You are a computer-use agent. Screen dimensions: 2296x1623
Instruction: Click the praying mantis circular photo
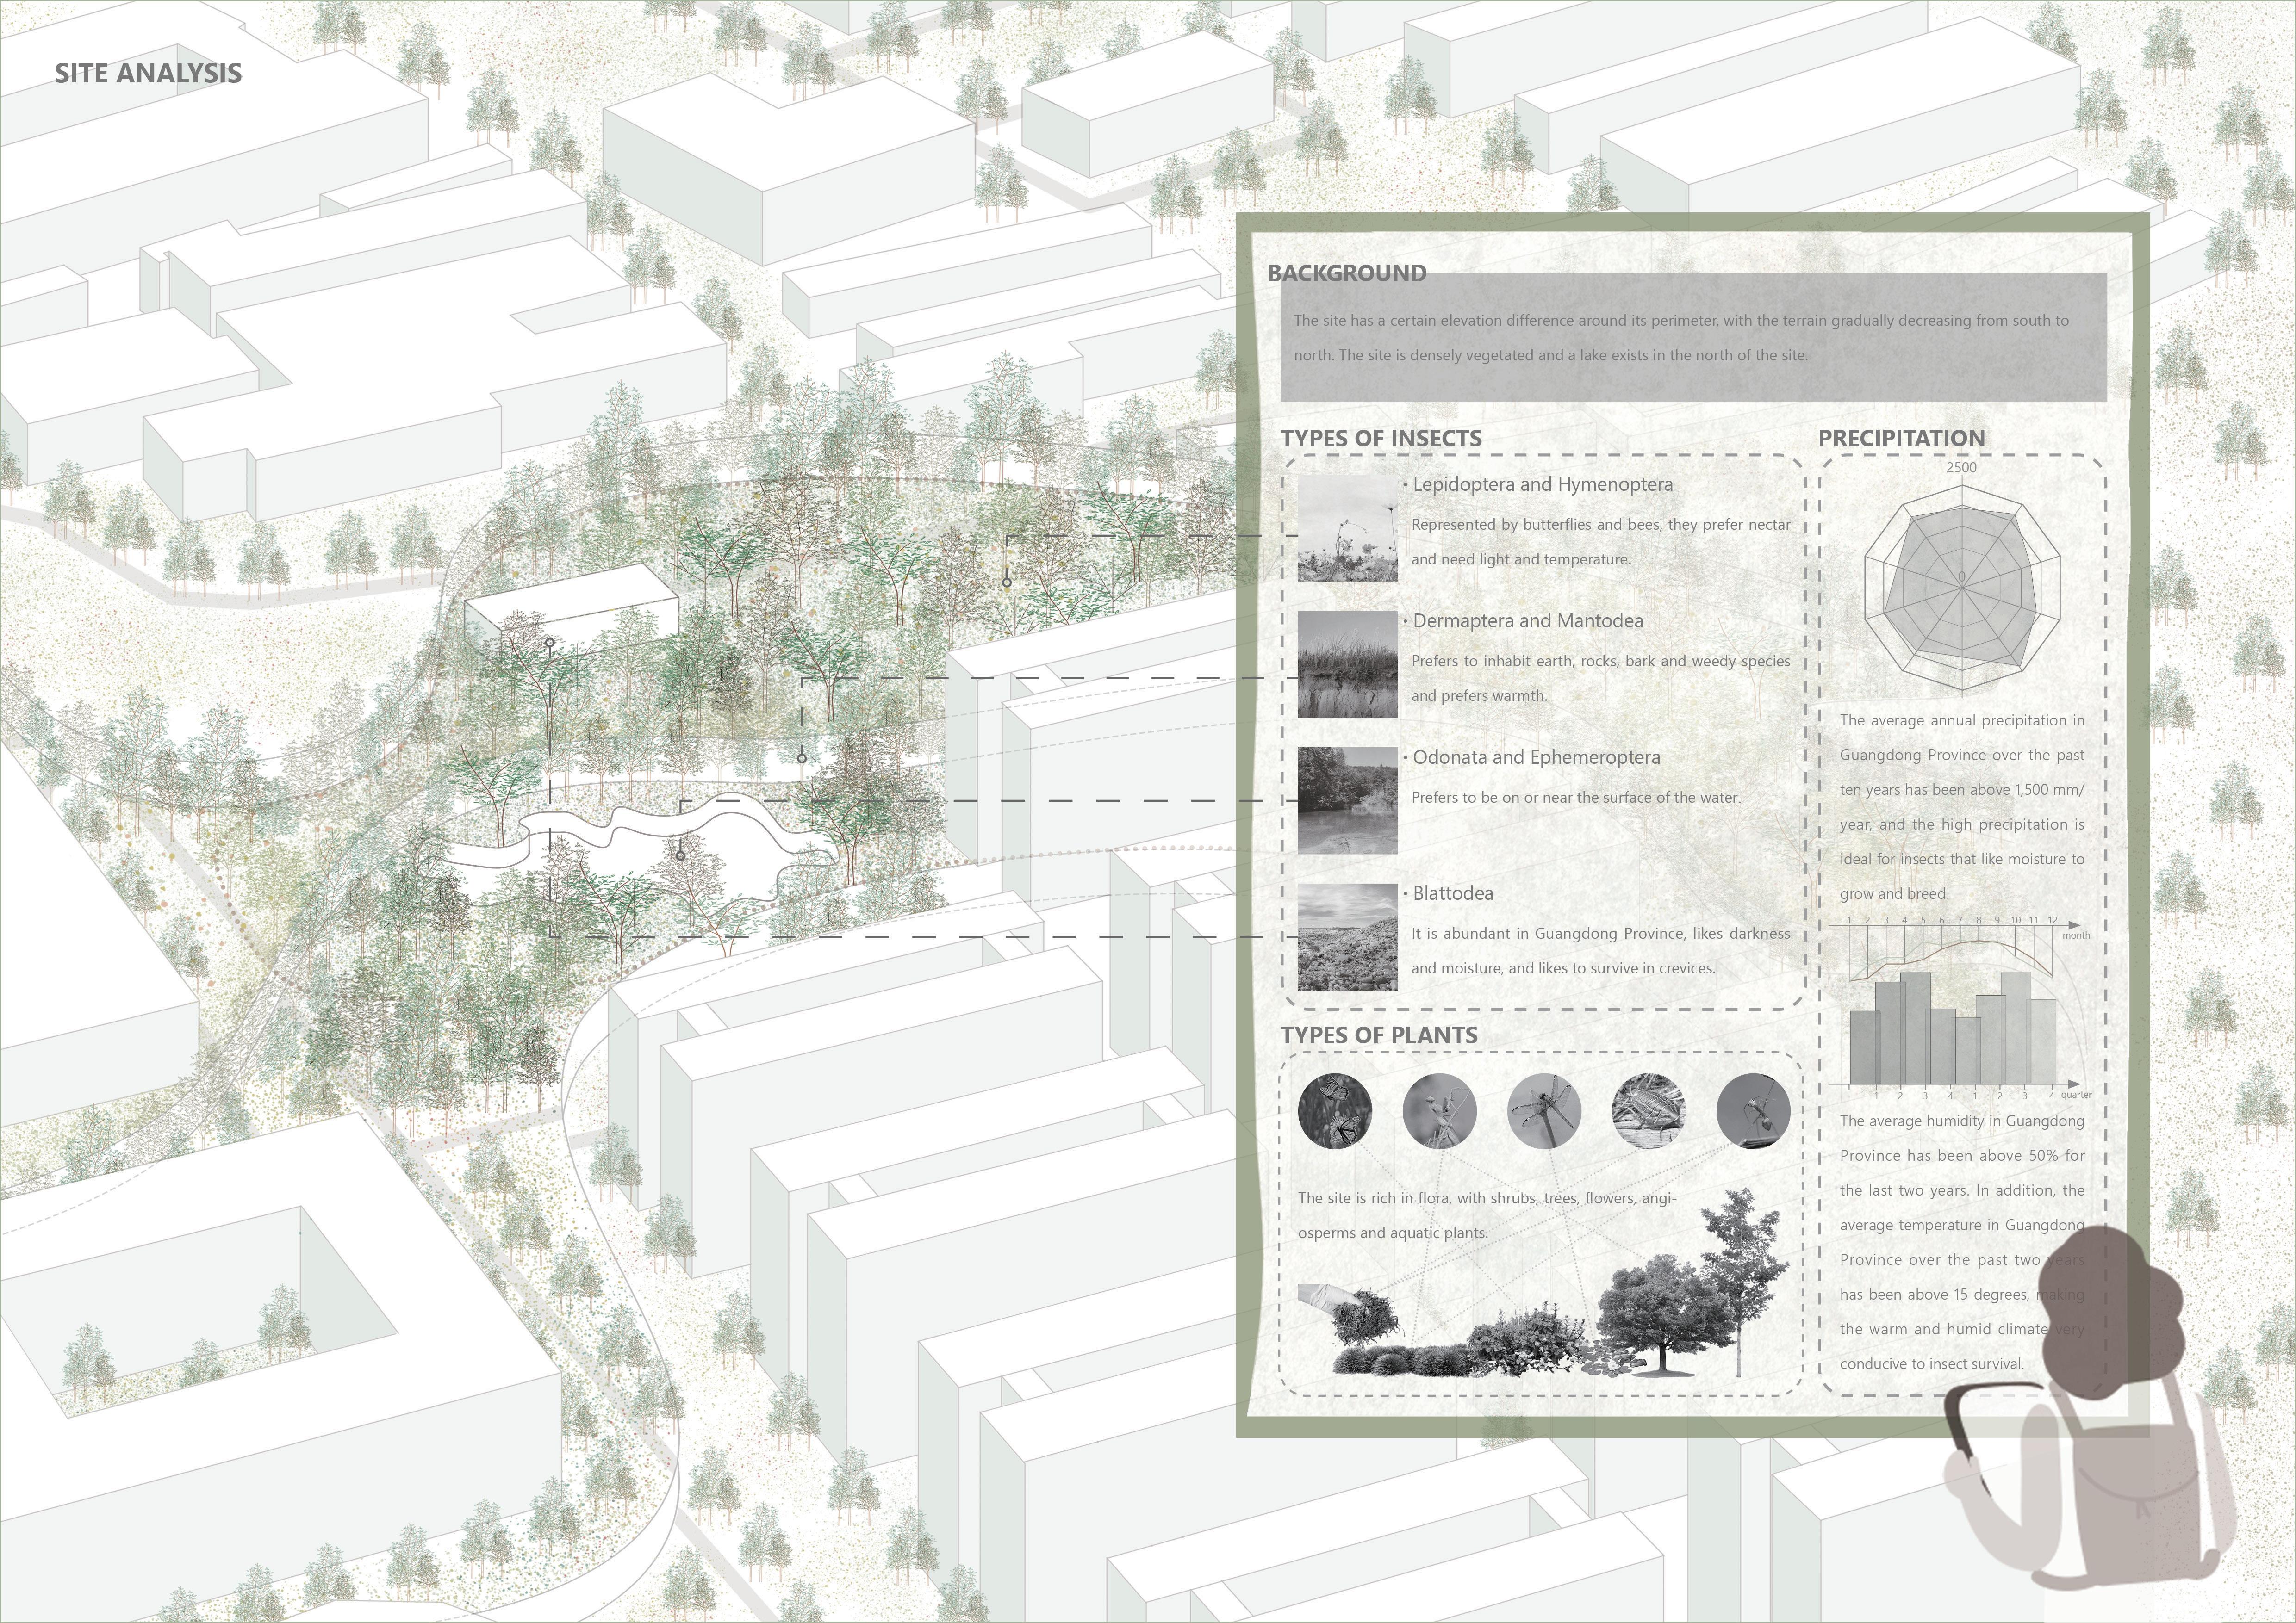click(1439, 1110)
